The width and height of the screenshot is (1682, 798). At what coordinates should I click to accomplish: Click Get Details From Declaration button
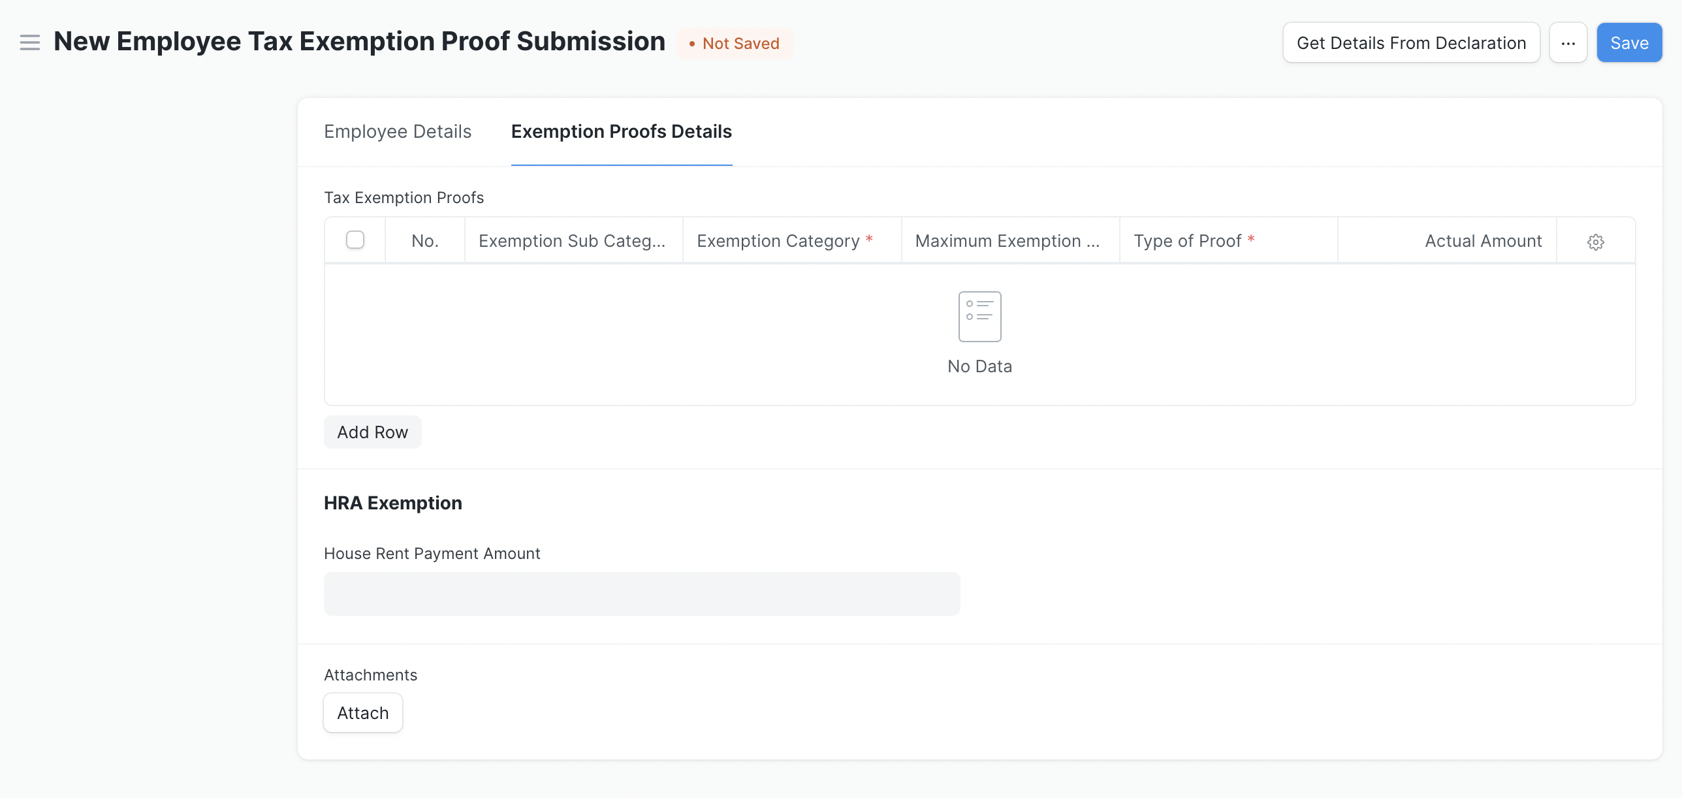1411,43
